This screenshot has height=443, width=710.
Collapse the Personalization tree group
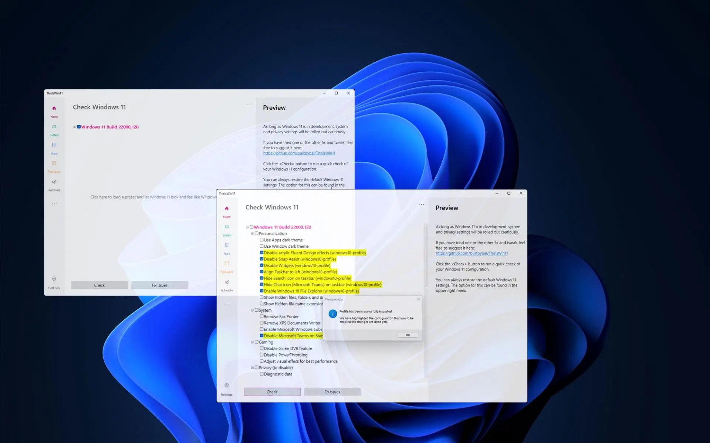coord(252,233)
